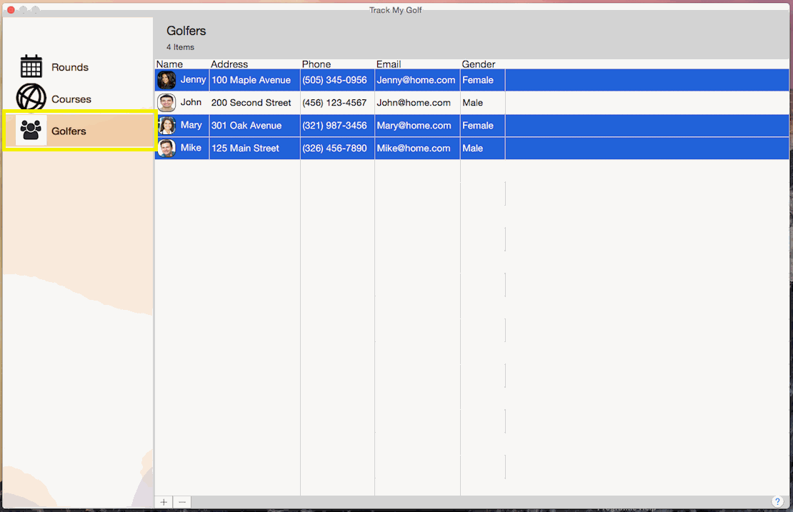Select John's address 200 Second Street
Image resolution: width=793 pixels, height=512 pixels.
click(251, 103)
